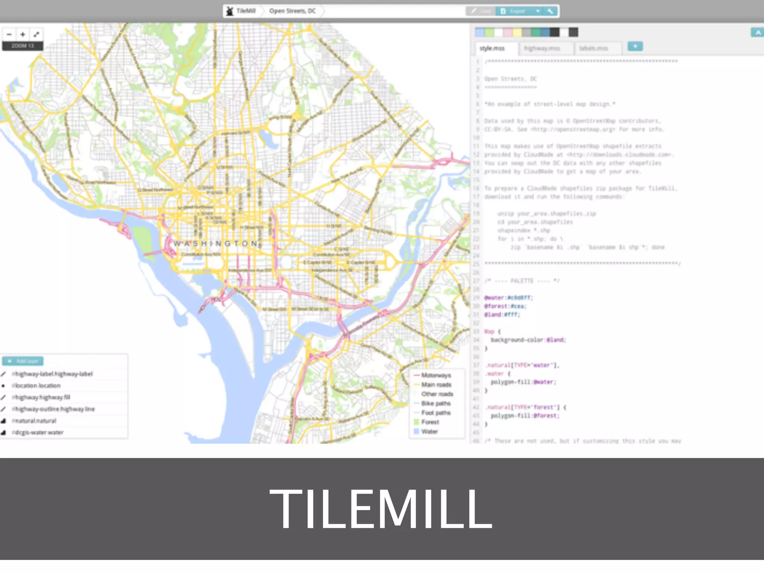Pick the light gray palette swatch

[526, 32]
